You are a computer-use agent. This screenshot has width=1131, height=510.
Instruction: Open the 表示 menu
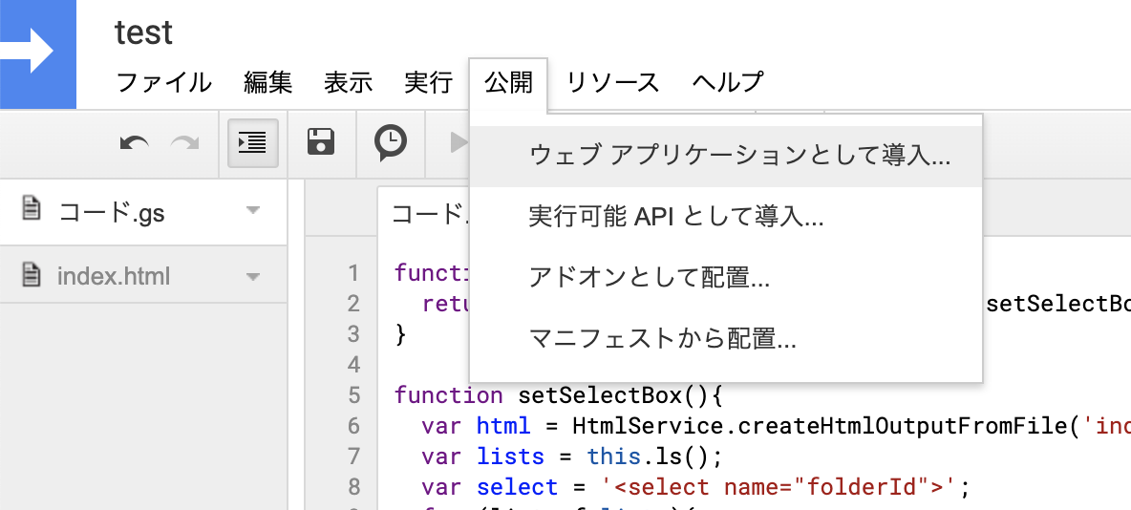tap(349, 83)
